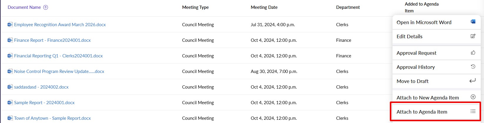The height and width of the screenshot is (123, 484).
Task: Click the Department column header
Action: coord(348,7)
